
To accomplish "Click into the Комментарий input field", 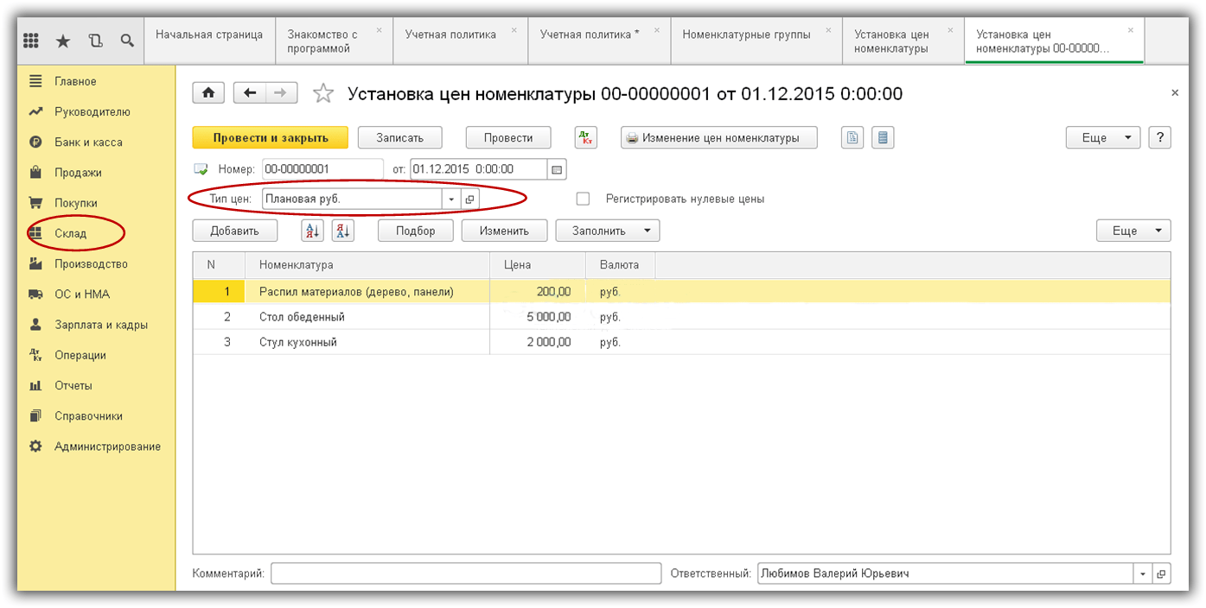I will point(465,573).
